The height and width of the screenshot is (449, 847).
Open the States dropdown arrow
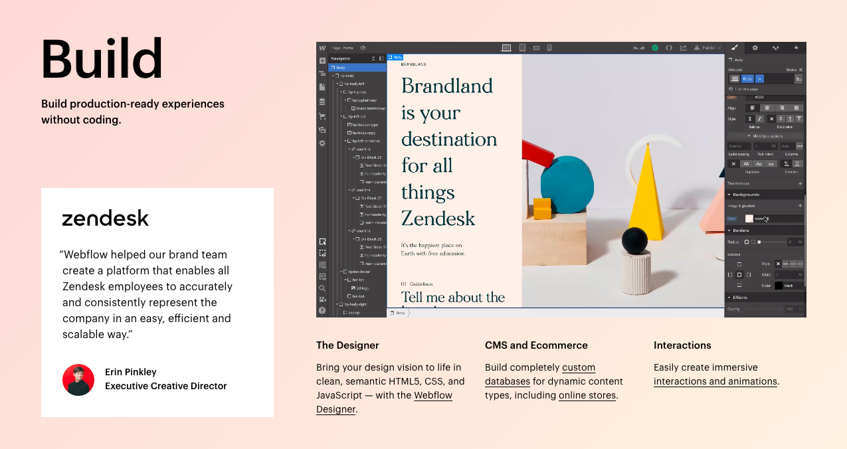point(800,70)
